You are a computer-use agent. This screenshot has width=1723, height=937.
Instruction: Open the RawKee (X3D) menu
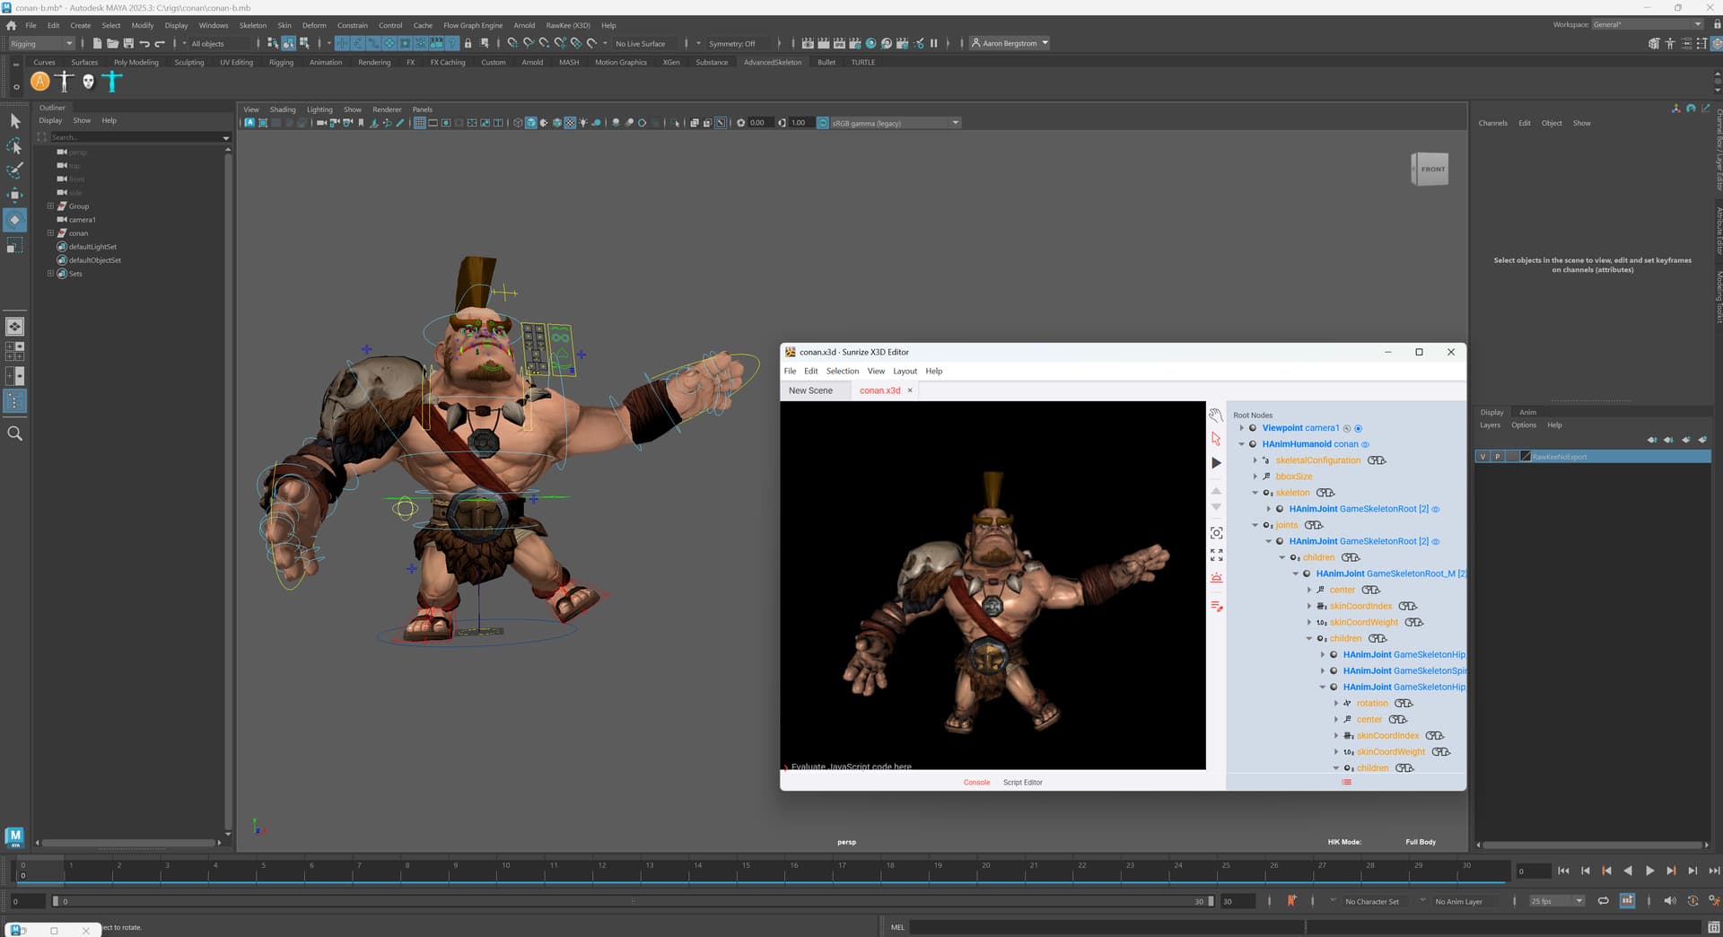[x=568, y=25]
